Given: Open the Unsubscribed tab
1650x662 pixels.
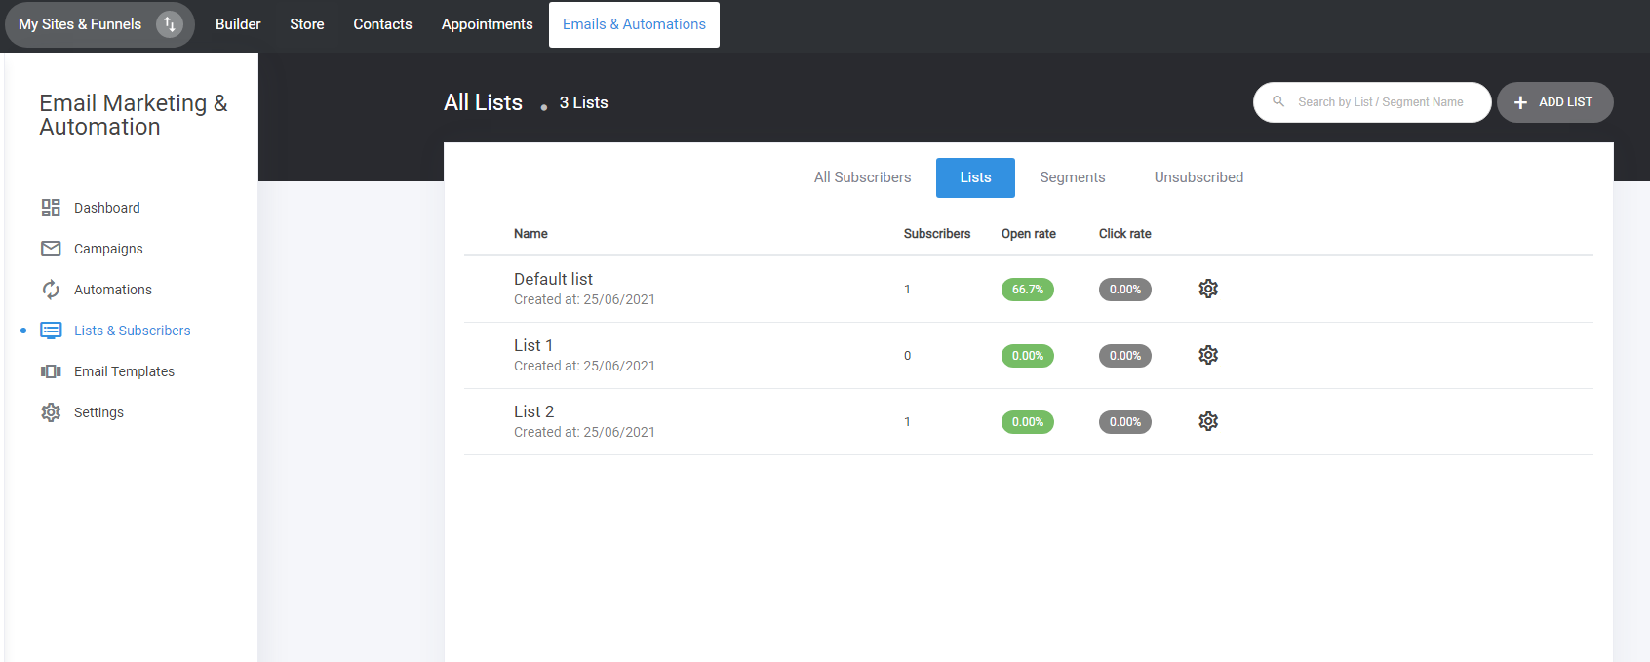Looking at the screenshot, I should (x=1198, y=177).
